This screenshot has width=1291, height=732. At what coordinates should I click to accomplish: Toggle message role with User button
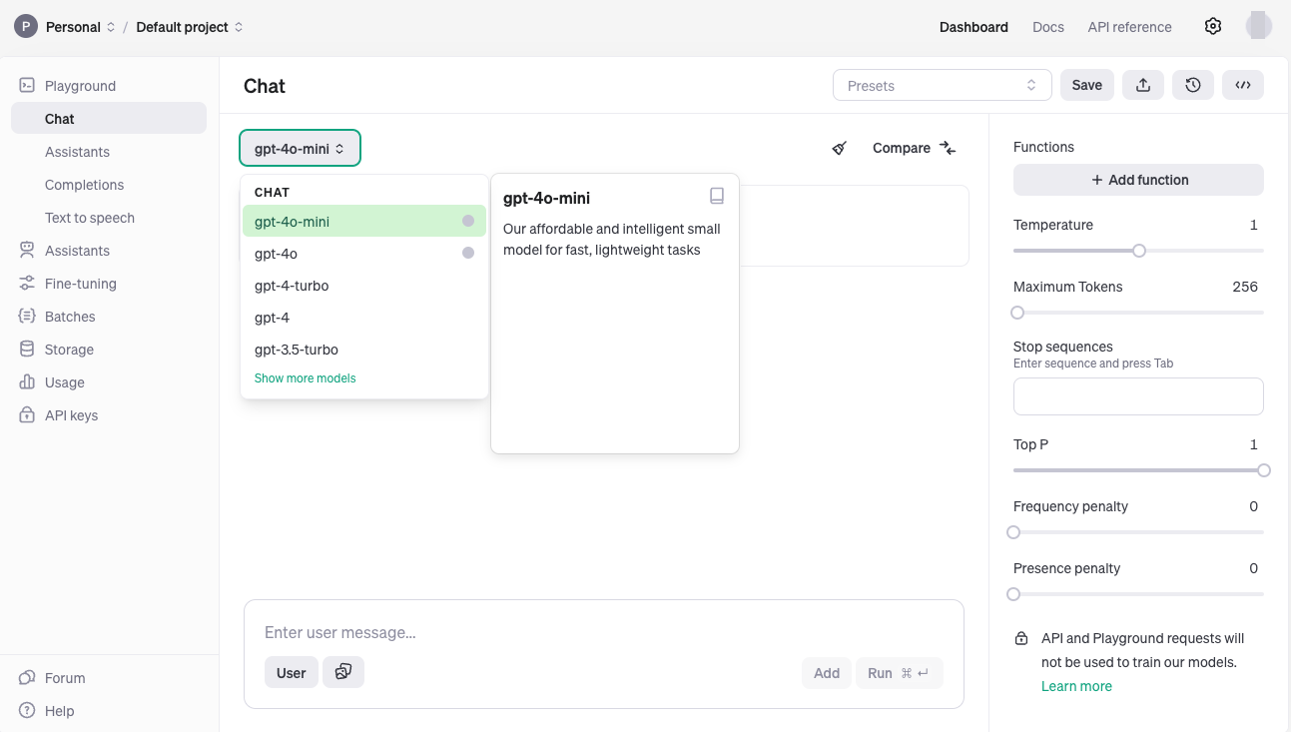(291, 673)
